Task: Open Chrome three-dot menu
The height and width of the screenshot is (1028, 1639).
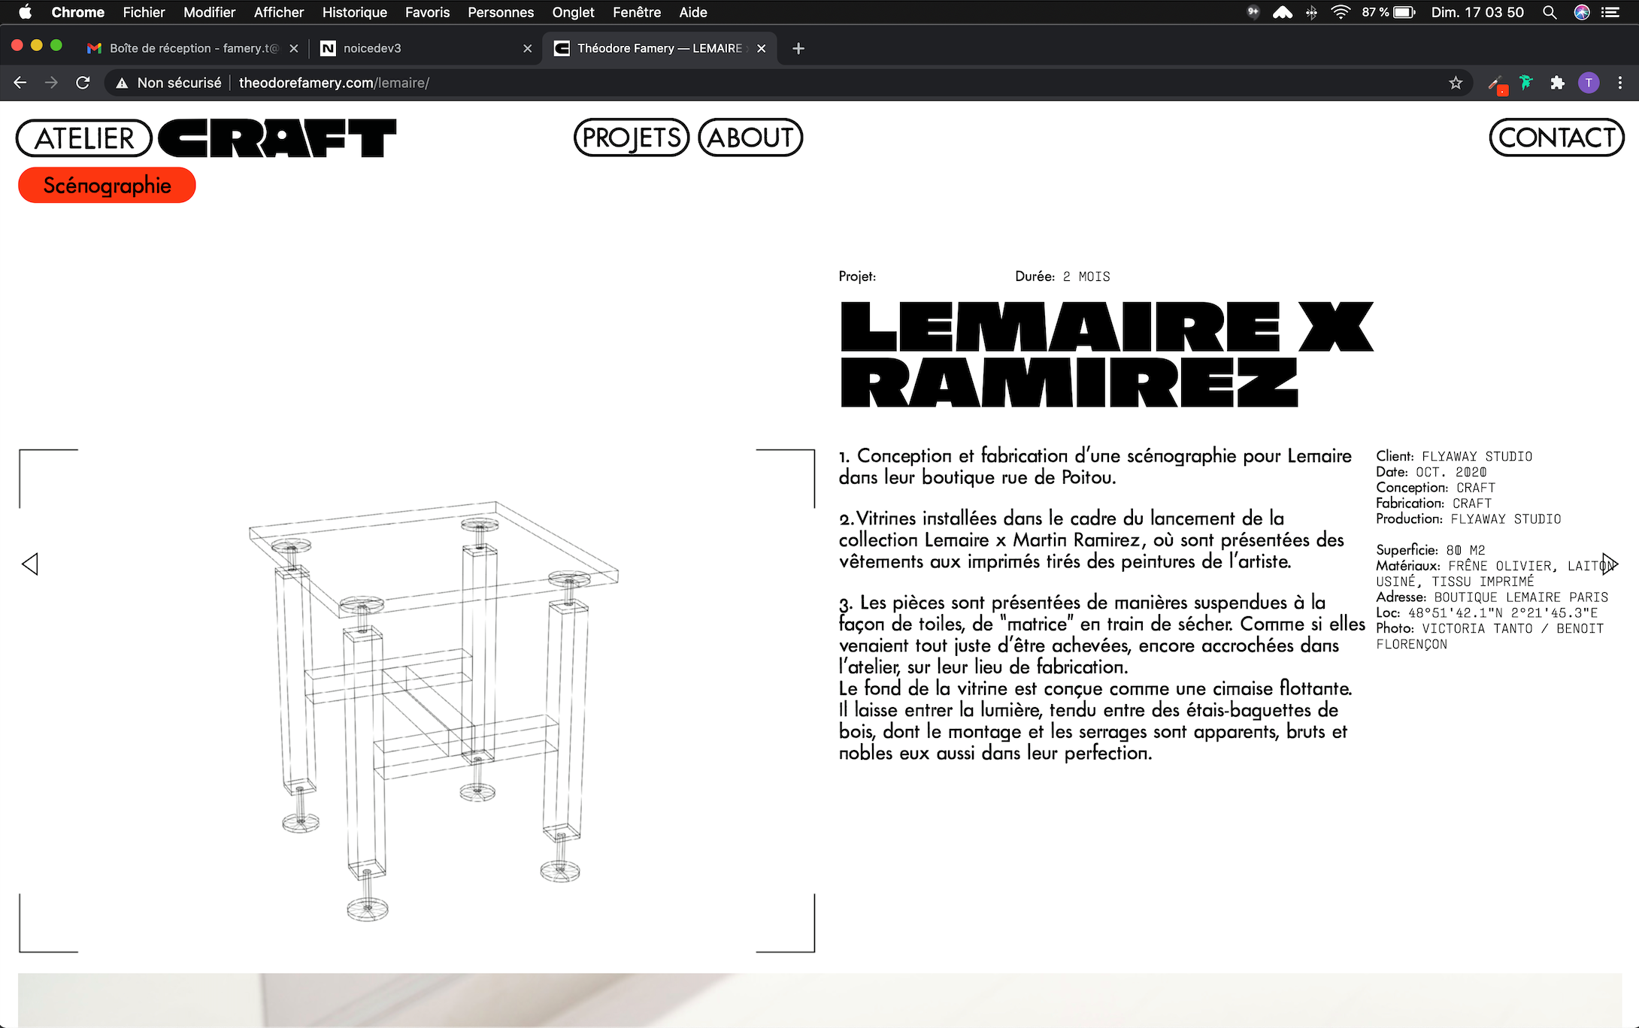Action: (1619, 83)
